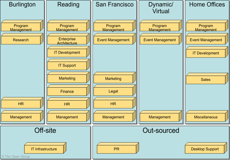
Task: Select the Miscellaneous block
Action: point(207,116)
